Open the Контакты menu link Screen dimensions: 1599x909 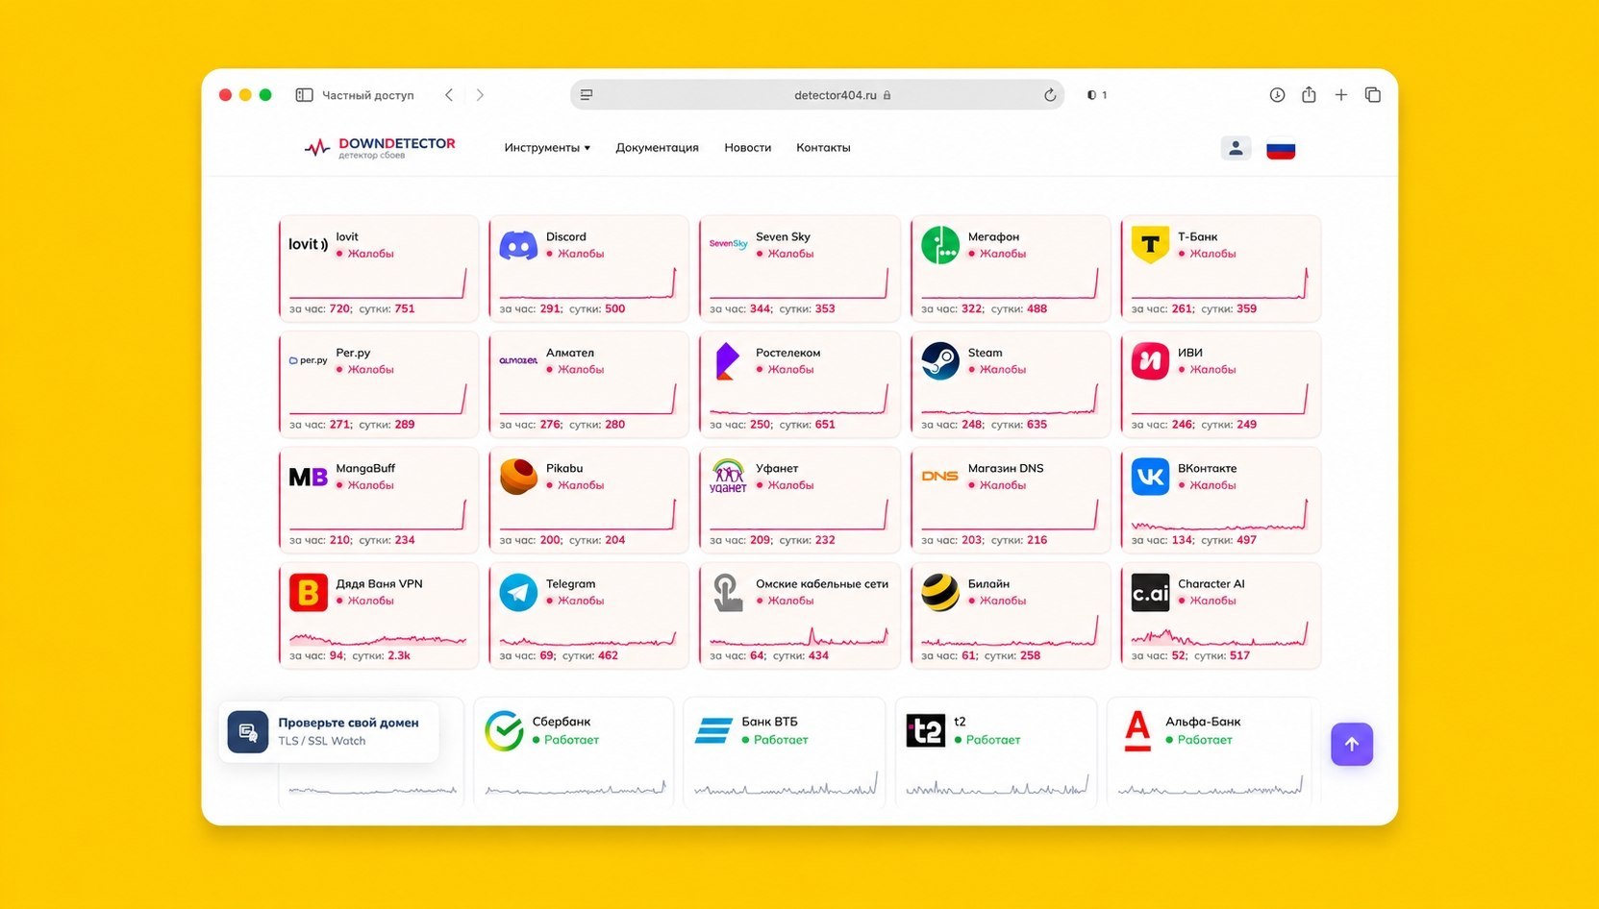click(x=823, y=148)
